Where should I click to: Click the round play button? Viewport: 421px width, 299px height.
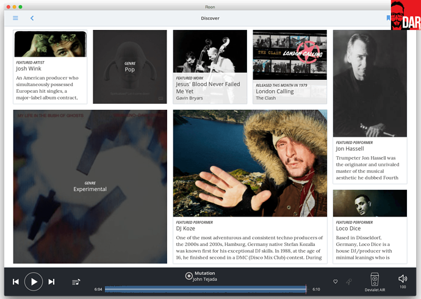pos(34,281)
